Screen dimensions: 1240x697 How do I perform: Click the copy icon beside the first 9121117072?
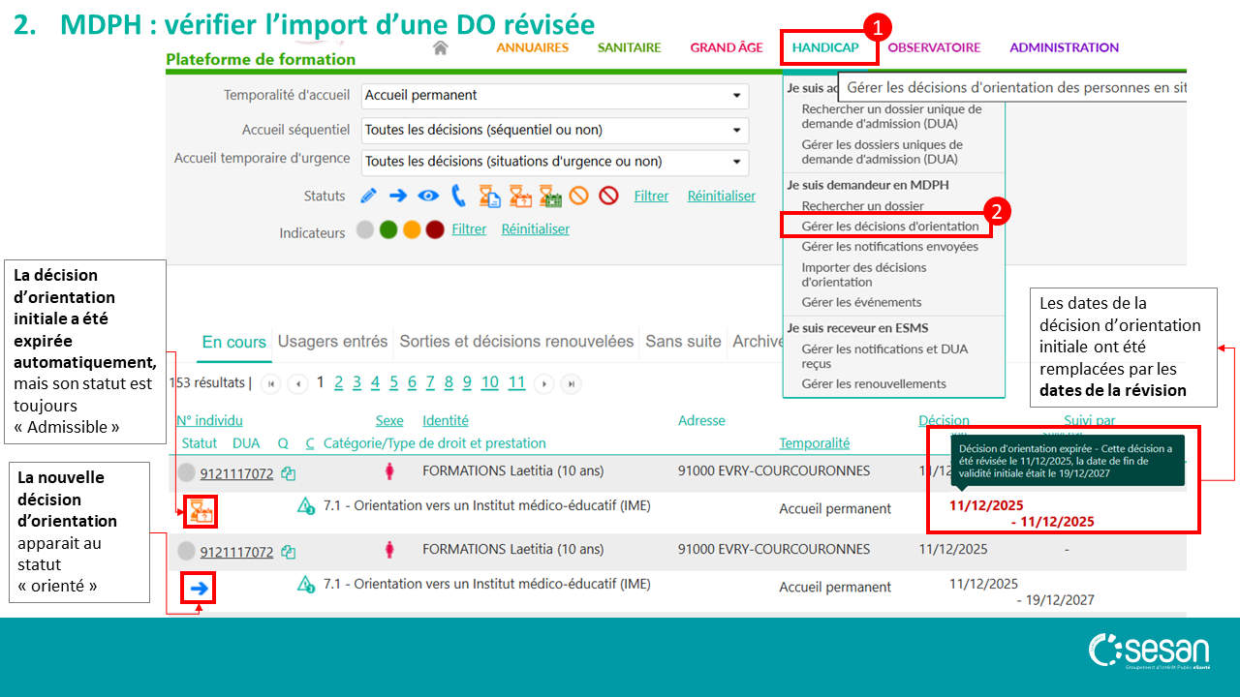pyautogui.click(x=288, y=473)
